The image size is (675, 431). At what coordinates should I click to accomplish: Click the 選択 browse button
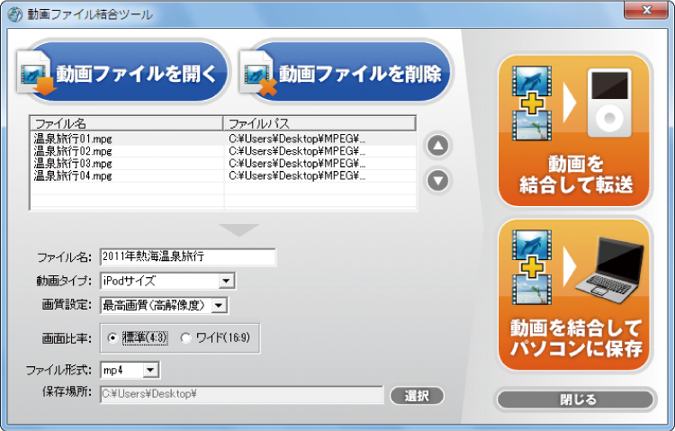click(417, 395)
